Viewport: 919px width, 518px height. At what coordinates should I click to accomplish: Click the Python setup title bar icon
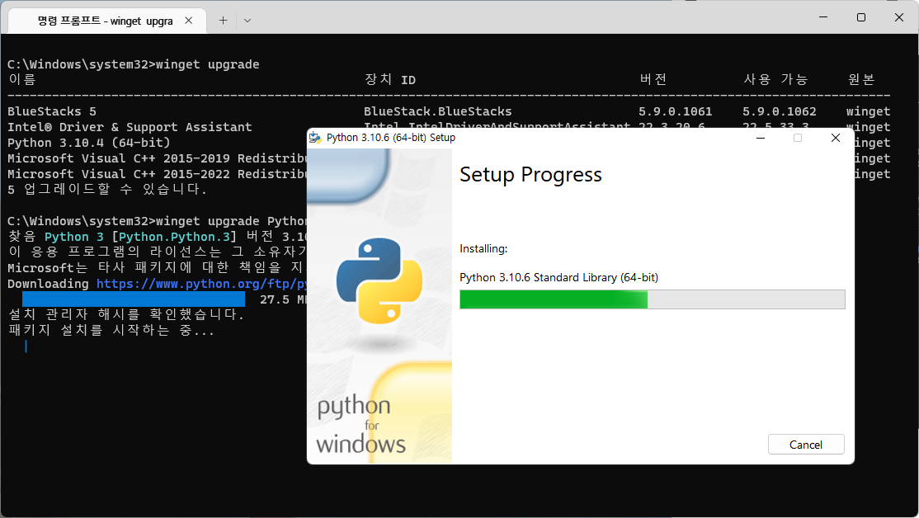(x=315, y=138)
